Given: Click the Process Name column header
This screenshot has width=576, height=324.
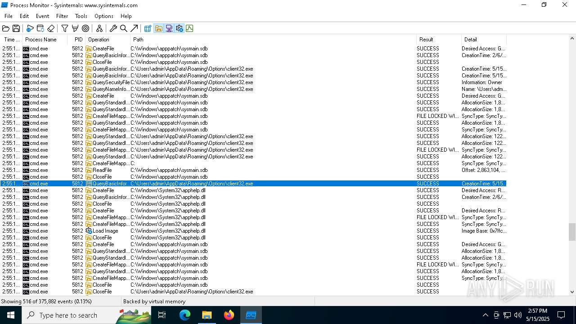Looking at the screenshot, I should coord(45,40).
